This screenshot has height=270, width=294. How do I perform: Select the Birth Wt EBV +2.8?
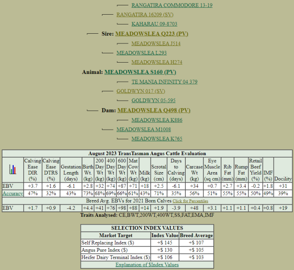[x=88, y=186]
